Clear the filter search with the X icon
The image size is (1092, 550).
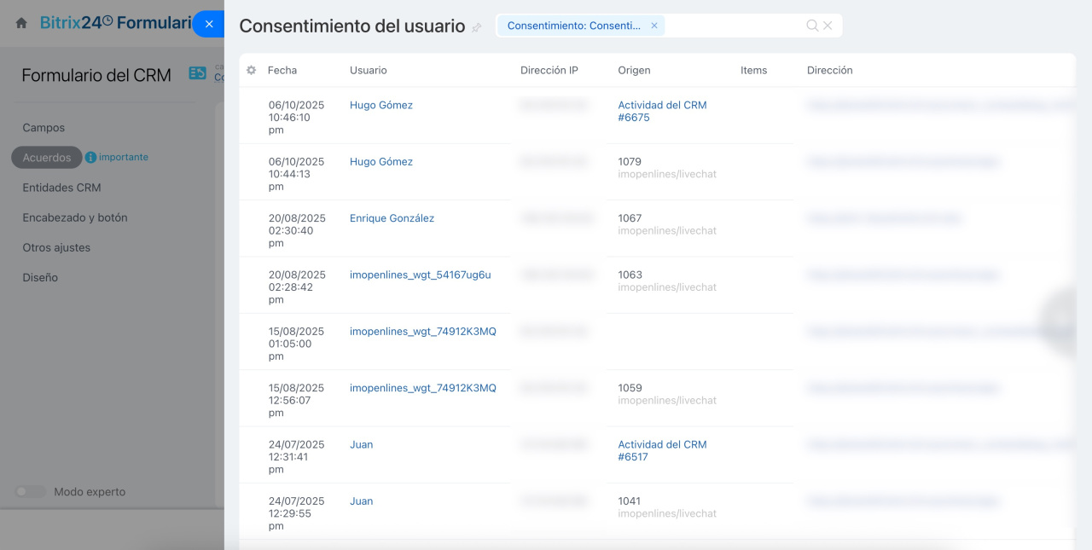(x=828, y=26)
